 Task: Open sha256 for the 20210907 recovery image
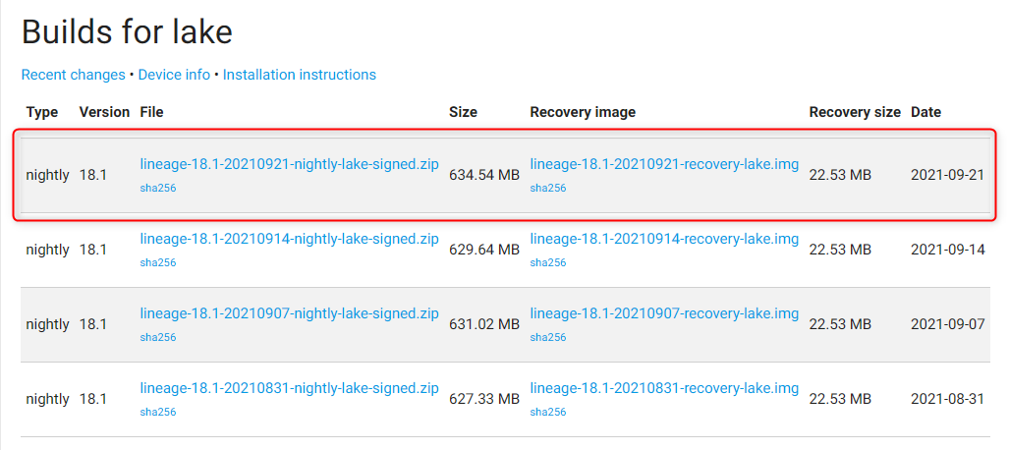tap(548, 337)
